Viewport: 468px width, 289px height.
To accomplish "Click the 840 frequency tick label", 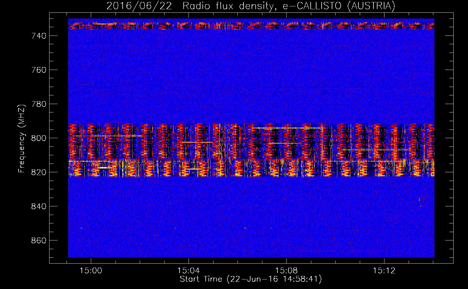I will point(39,206).
